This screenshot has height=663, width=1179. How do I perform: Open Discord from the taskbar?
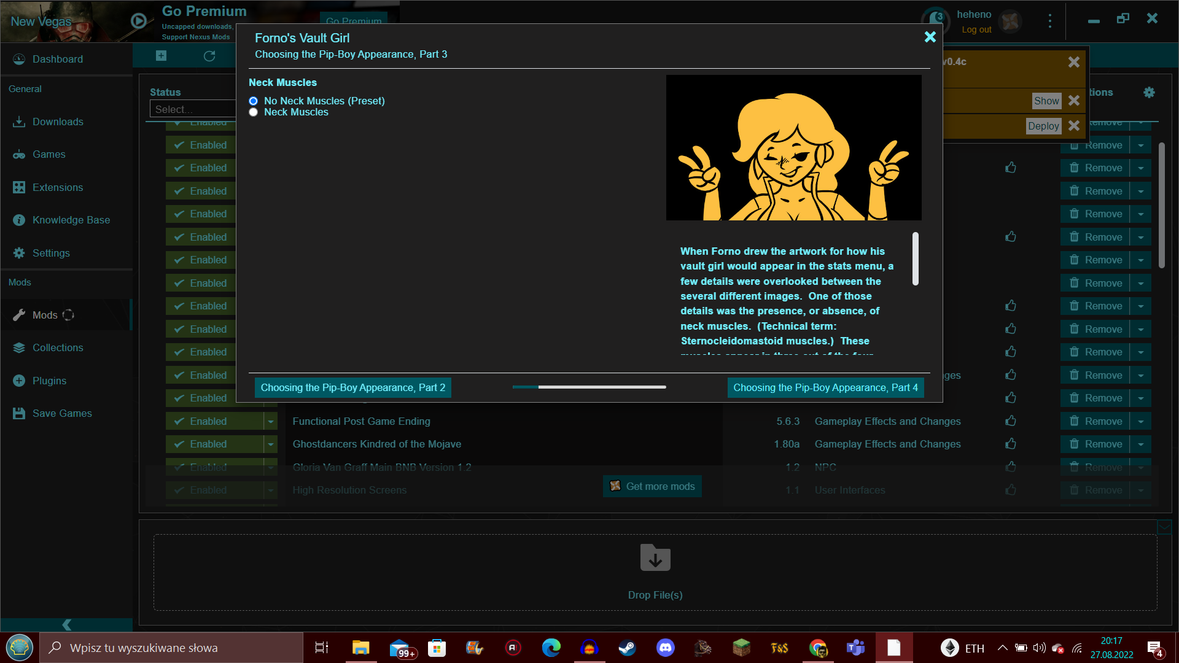coord(665,648)
